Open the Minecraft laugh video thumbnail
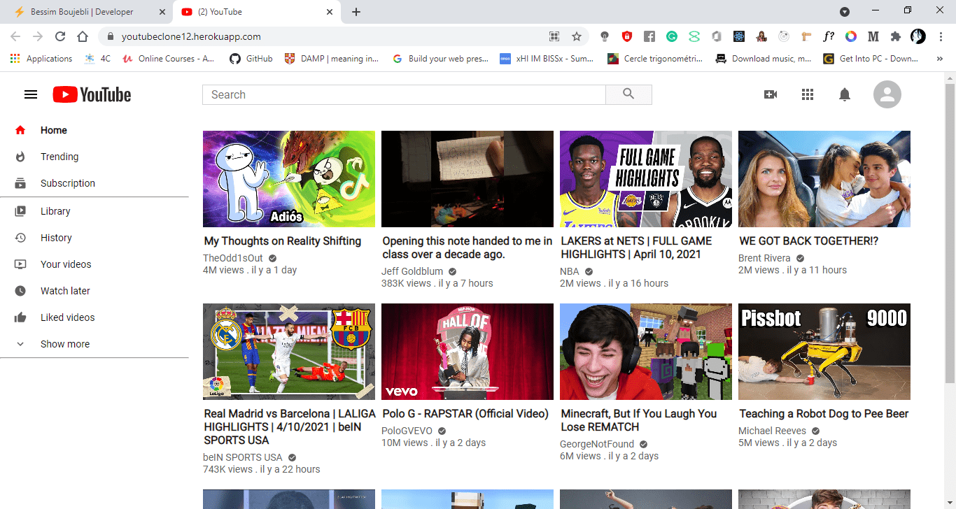 click(x=646, y=352)
